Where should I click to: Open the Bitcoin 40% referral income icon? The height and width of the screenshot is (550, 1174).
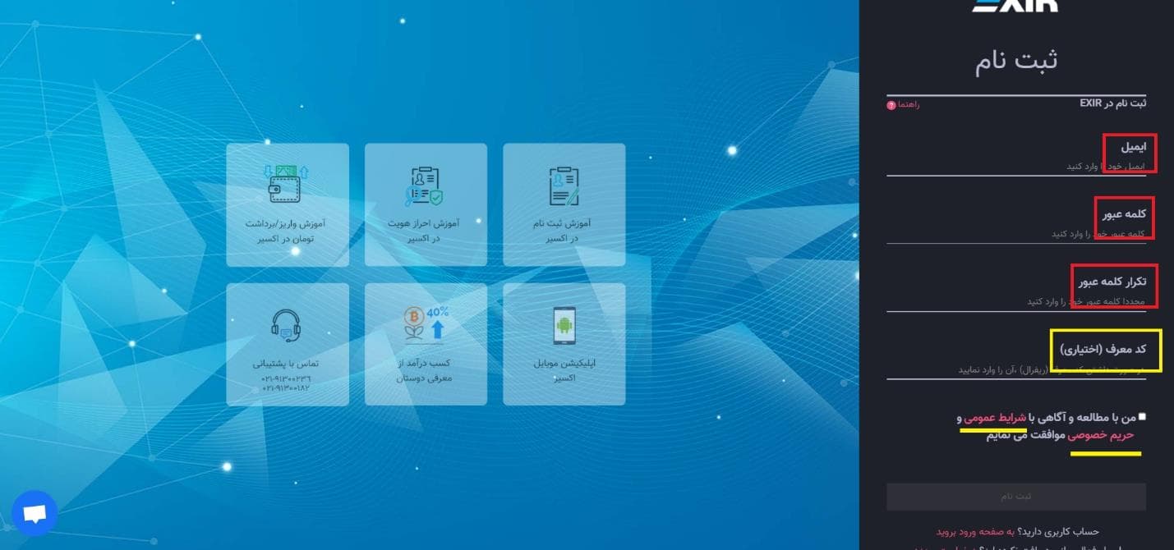click(426, 324)
